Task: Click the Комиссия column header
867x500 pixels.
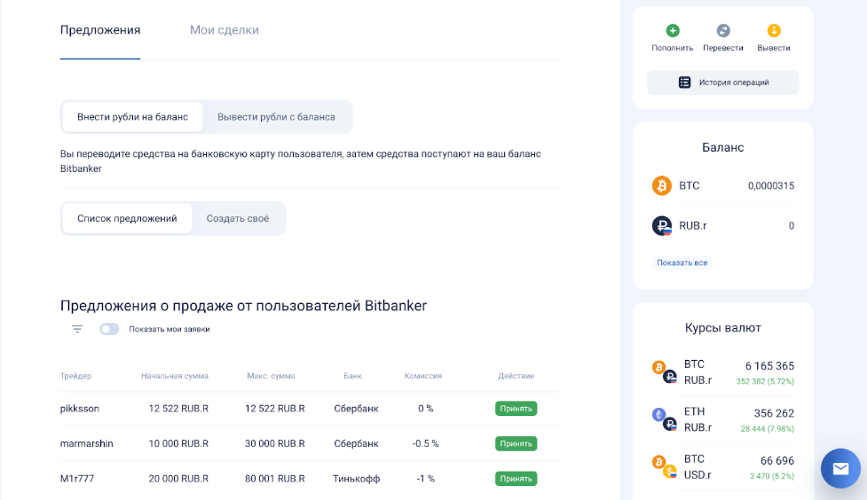Action: [x=423, y=376]
